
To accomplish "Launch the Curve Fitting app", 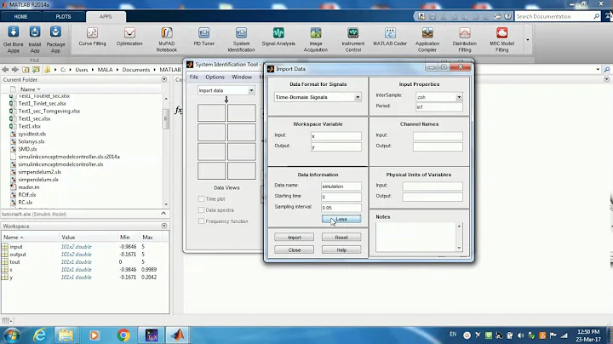I will 92,37.
